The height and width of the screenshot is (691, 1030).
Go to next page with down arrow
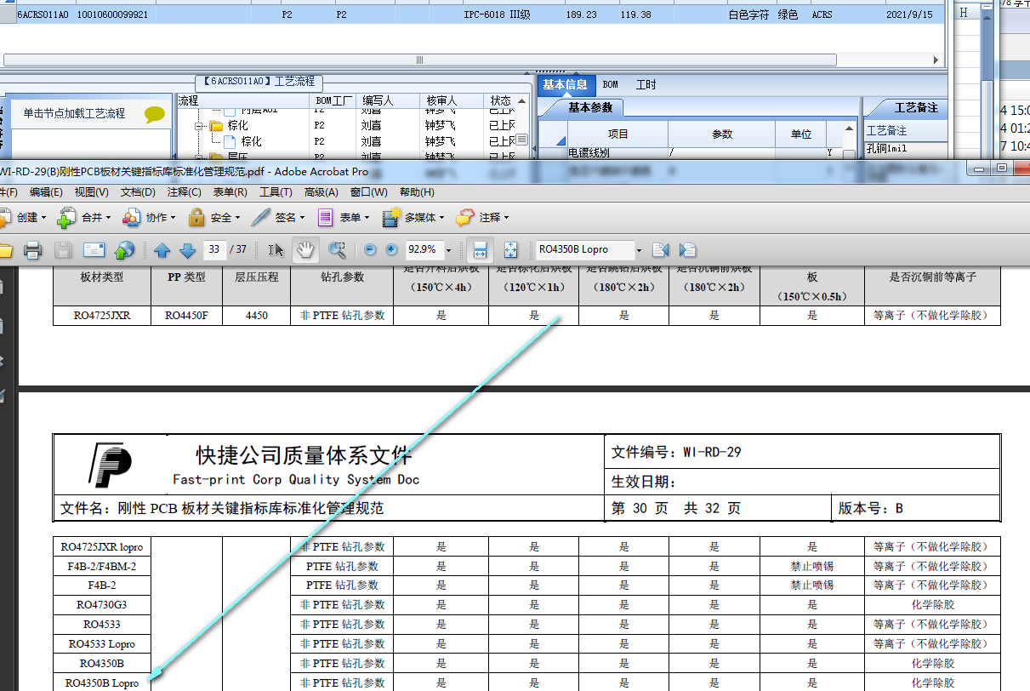tap(187, 250)
